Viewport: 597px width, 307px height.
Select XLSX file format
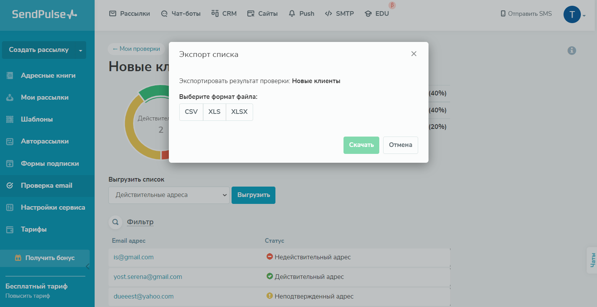(239, 112)
